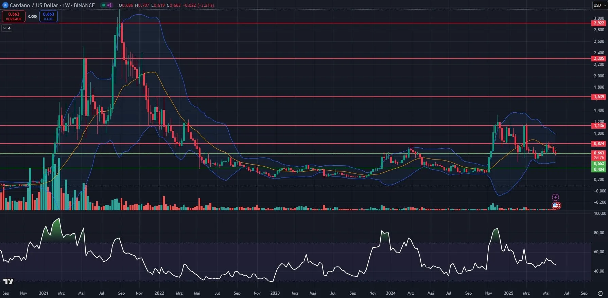Click the purple lightning event icon
The width and height of the screenshot is (608, 298).
pyautogui.click(x=555, y=197)
